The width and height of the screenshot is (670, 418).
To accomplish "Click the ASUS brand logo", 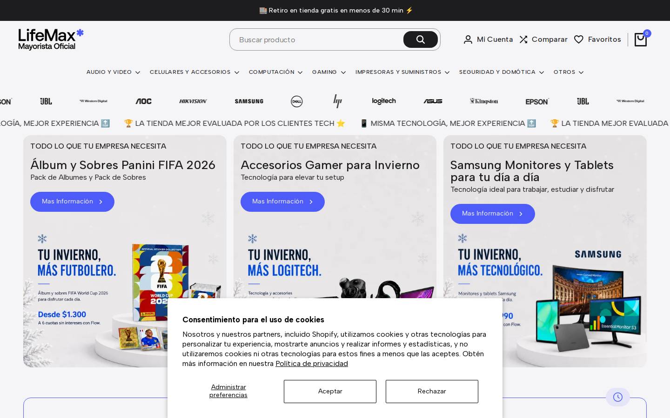I will 433,101.
